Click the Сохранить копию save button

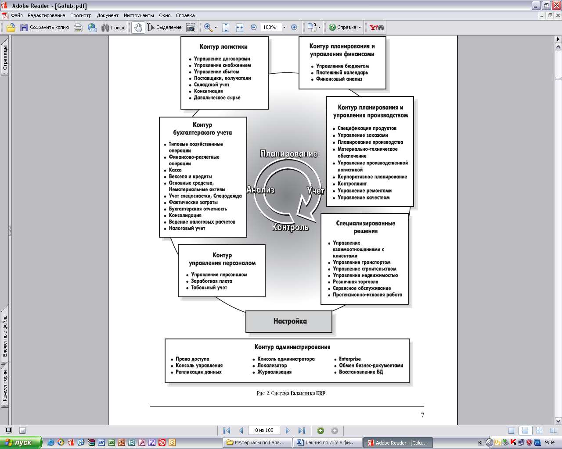pos(45,27)
